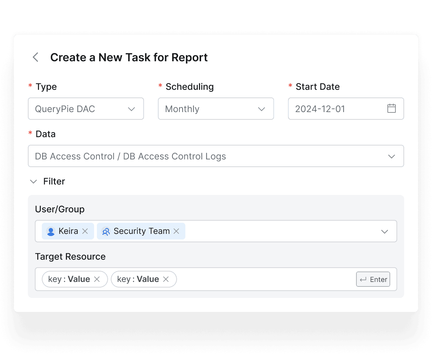Expand the Data dropdown for DB Access Control

click(216, 156)
